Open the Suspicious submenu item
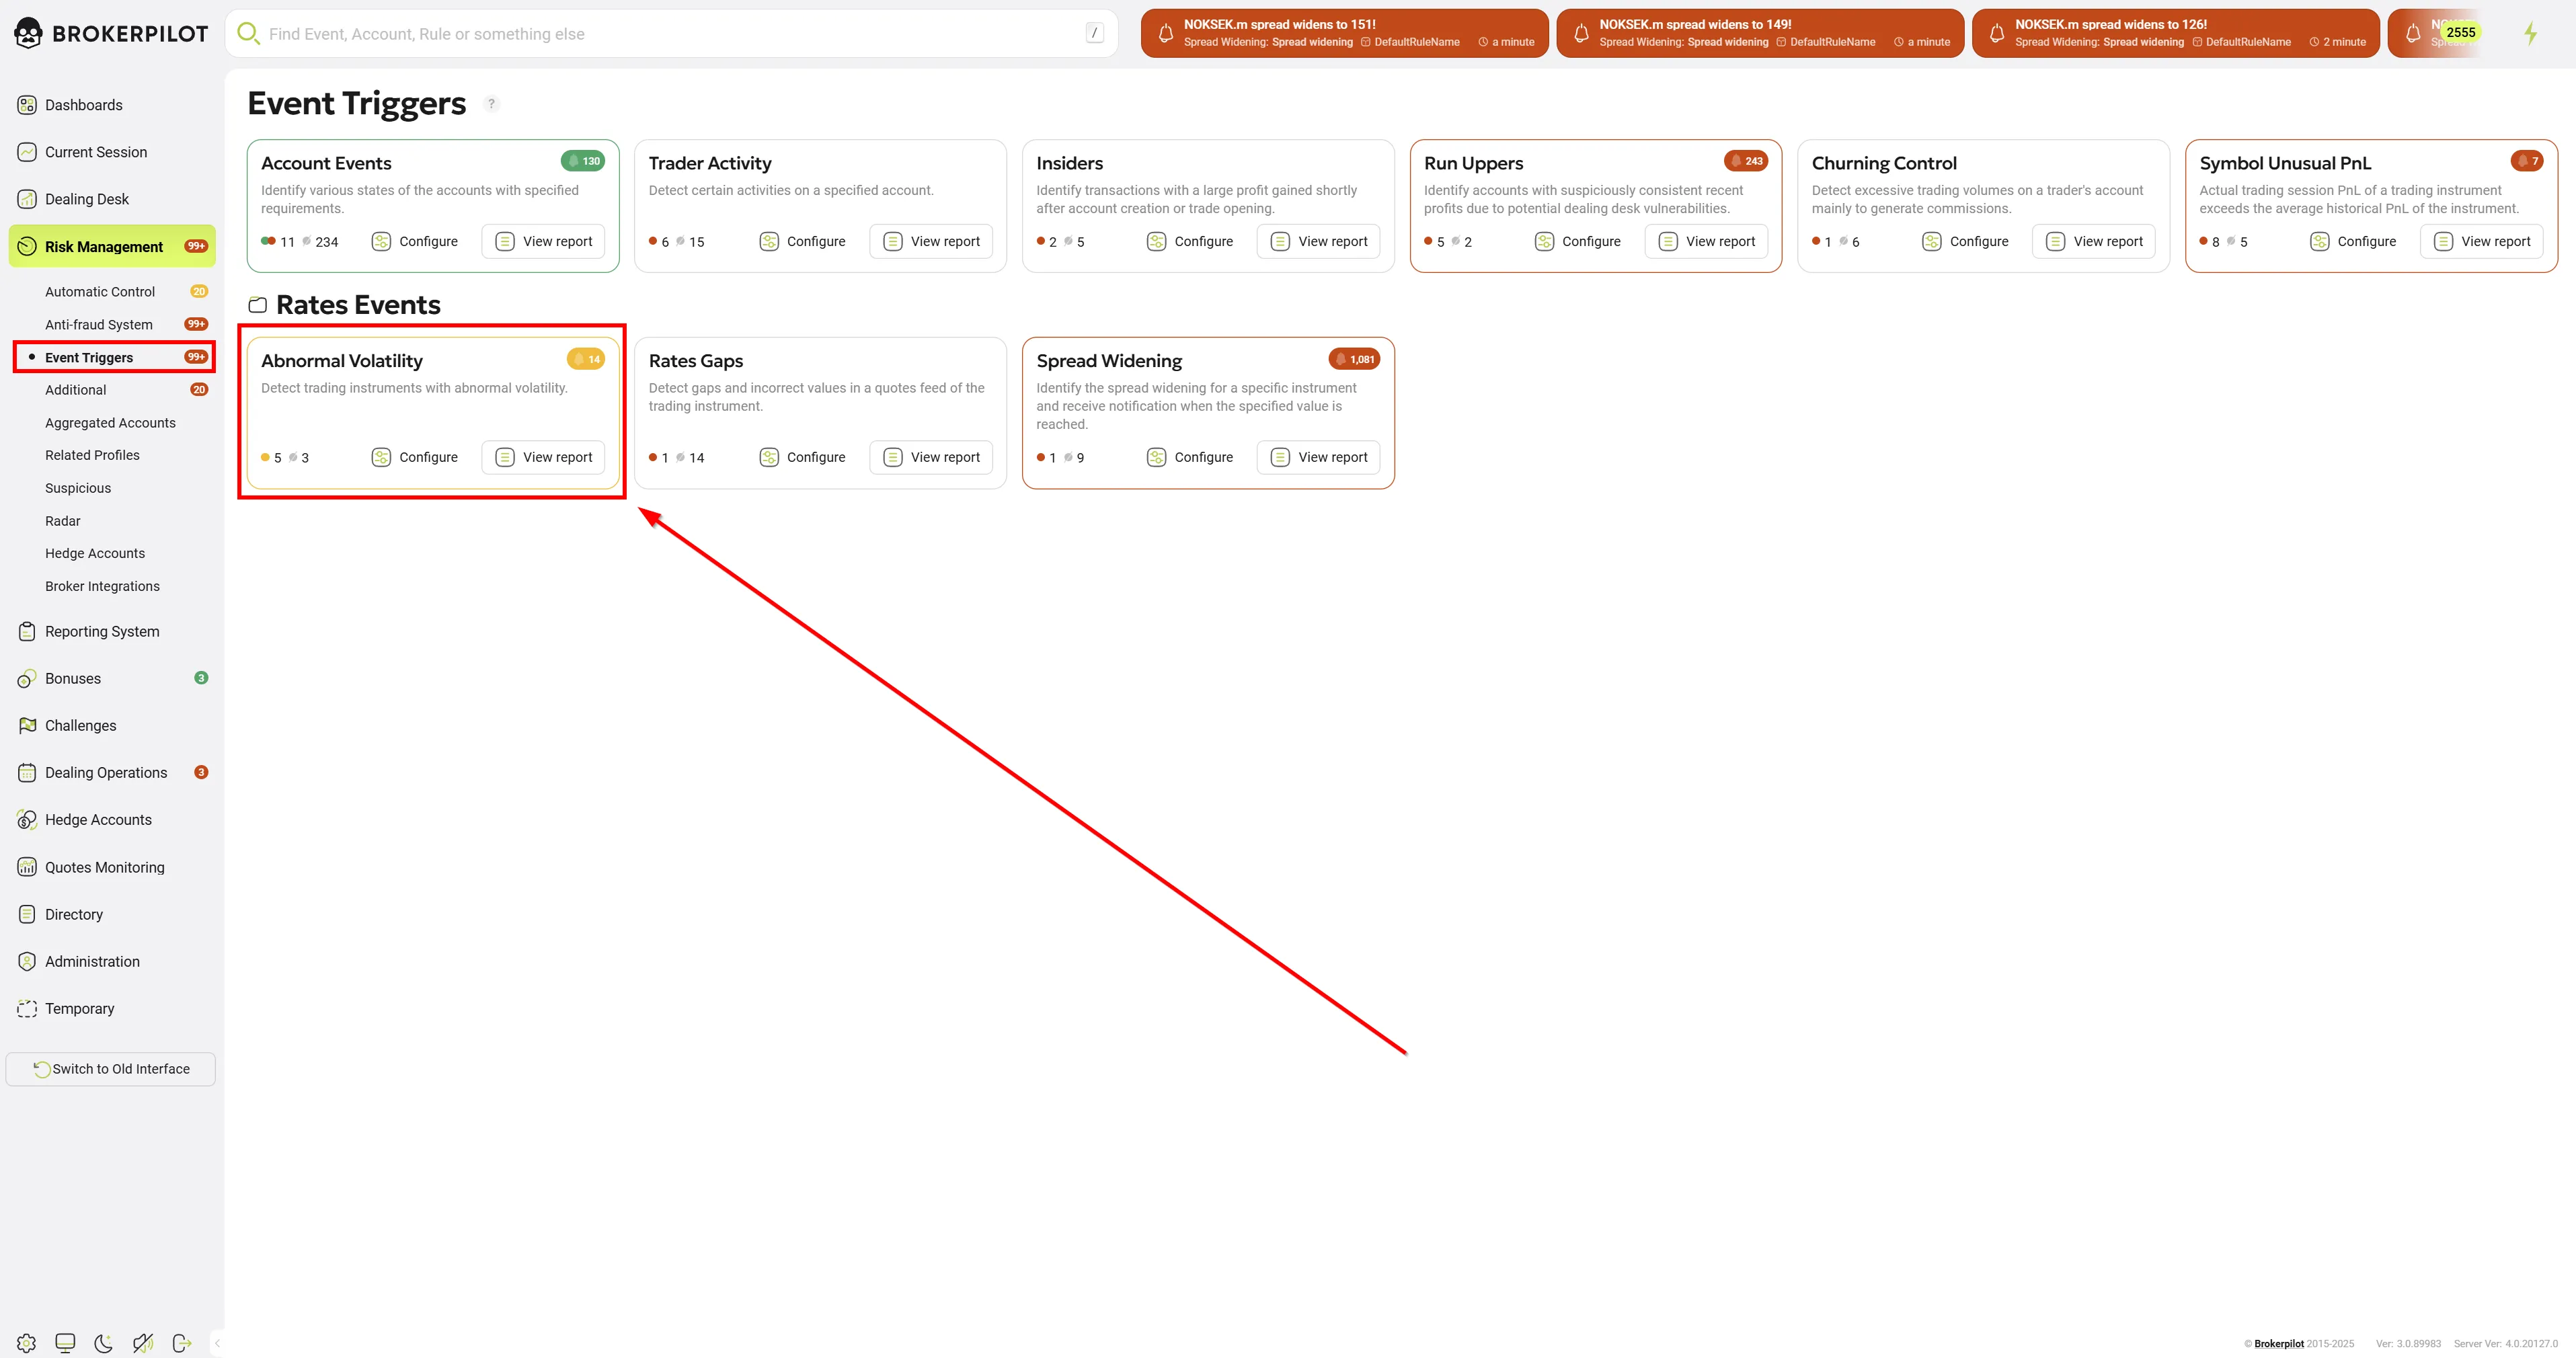 click(x=78, y=488)
